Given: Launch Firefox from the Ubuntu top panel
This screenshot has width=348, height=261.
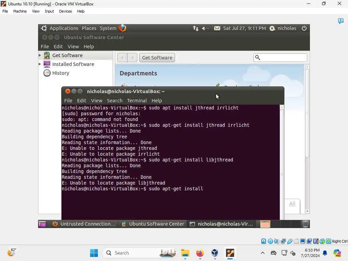Looking at the screenshot, I should click(x=122, y=28).
